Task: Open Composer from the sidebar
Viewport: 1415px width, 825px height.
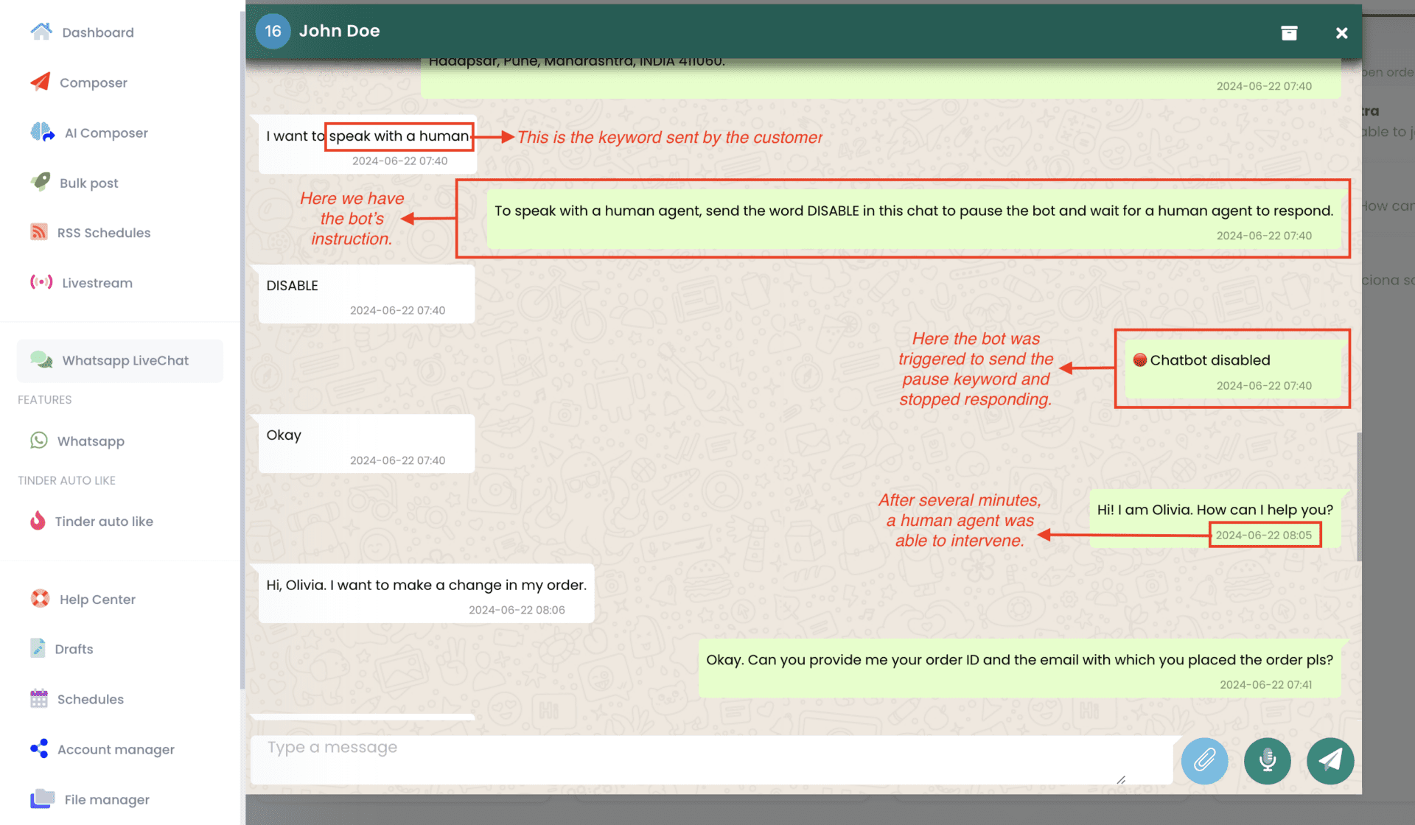Action: (93, 82)
